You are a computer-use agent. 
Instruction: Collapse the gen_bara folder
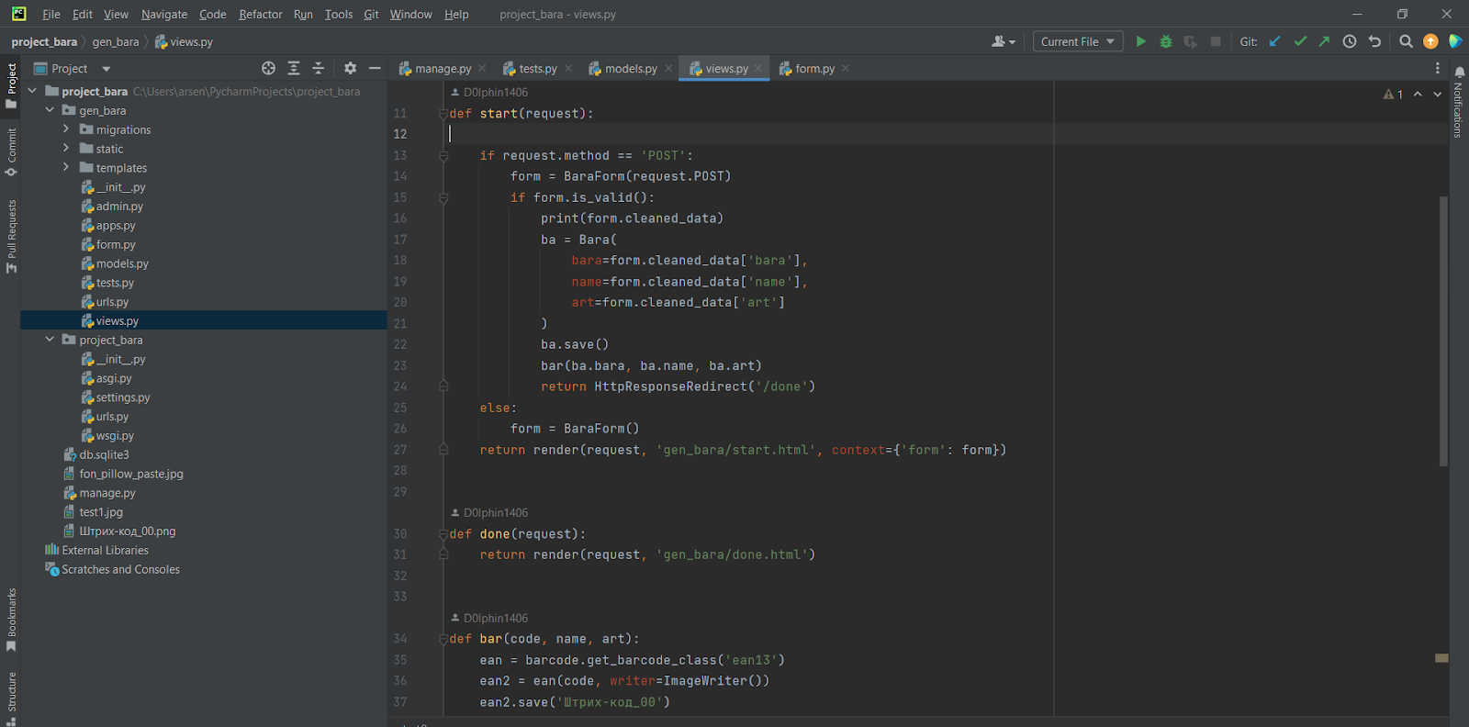pos(50,110)
